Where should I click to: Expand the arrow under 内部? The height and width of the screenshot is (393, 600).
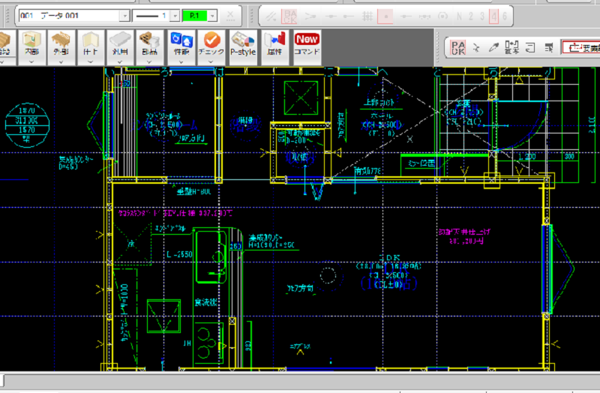coord(31,61)
